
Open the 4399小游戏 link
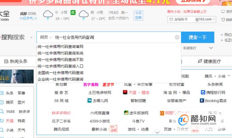(x=100, y=121)
